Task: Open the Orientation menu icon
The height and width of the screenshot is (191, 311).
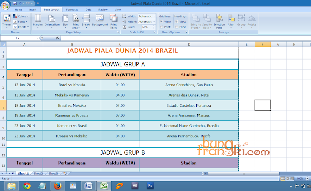Action: pos(52,21)
